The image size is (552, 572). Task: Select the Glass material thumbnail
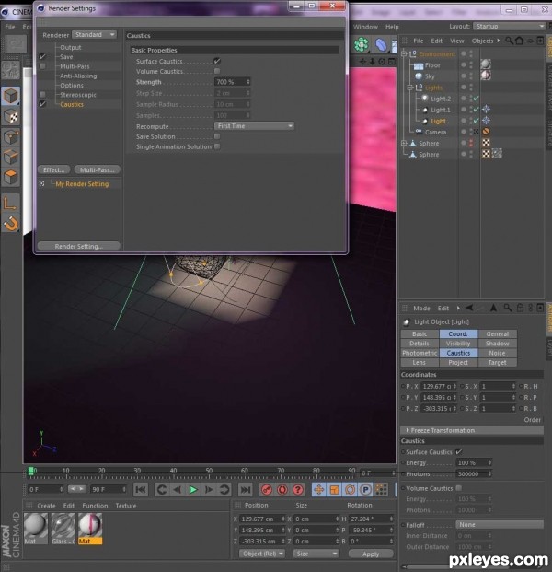[x=63, y=528]
